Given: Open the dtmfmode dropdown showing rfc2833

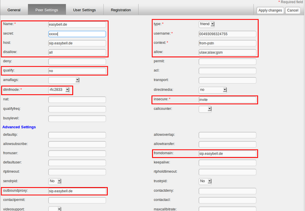Looking at the screenshot, I should point(59,89).
